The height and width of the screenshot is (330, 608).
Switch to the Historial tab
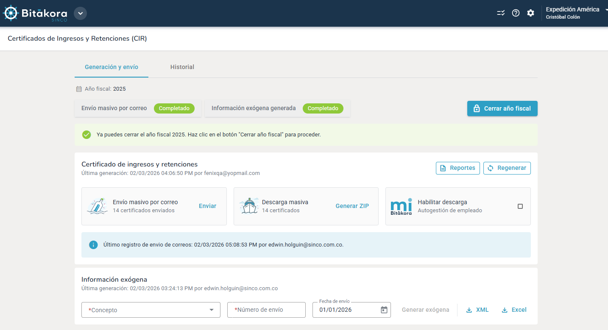coord(182,67)
